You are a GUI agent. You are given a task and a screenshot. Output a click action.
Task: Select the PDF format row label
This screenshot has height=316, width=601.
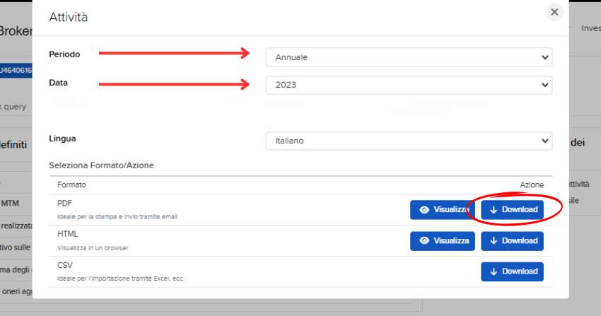click(x=64, y=204)
